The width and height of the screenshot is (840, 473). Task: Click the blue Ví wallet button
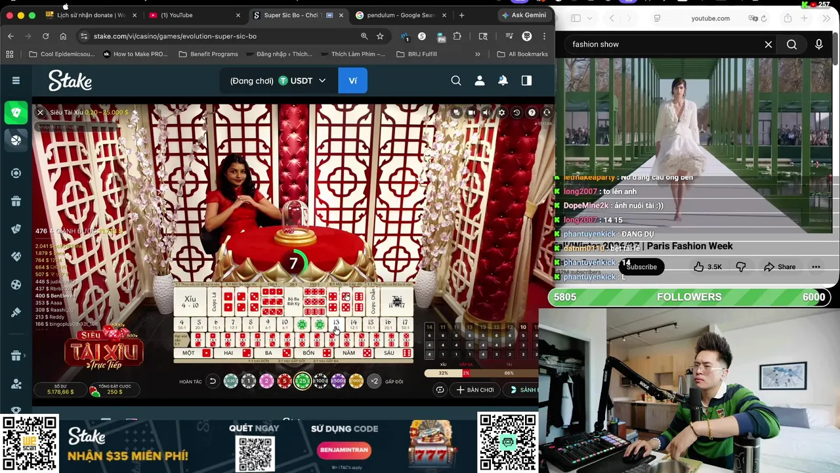pyautogui.click(x=352, y=81)
